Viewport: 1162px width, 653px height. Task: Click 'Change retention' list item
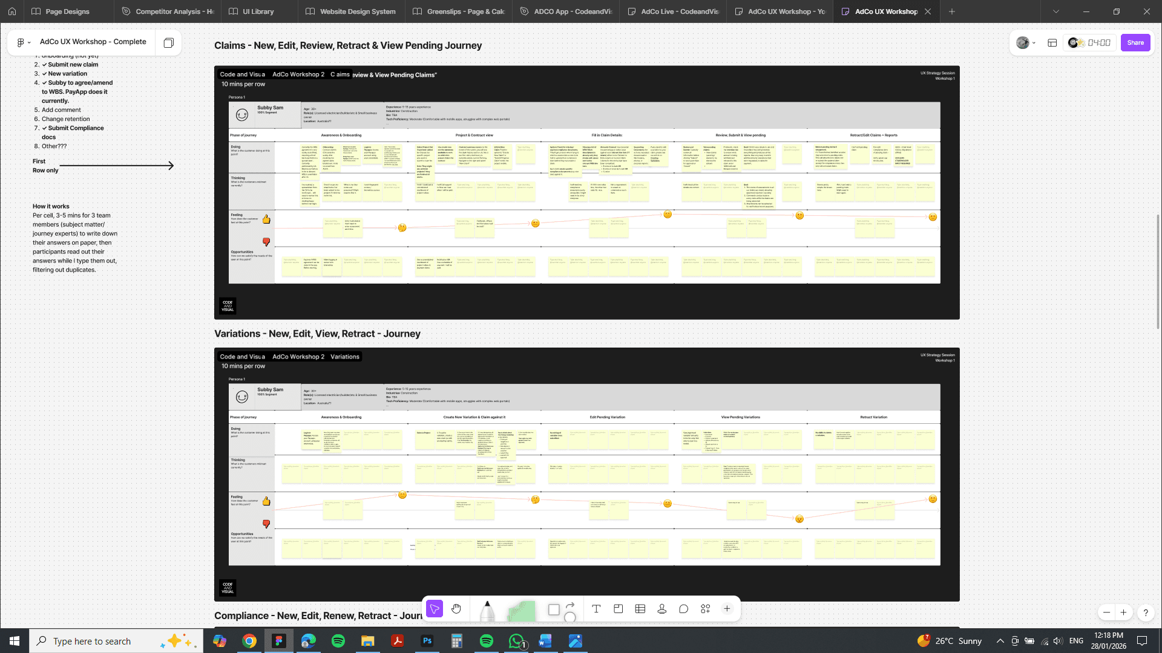[x=65, y=119]
